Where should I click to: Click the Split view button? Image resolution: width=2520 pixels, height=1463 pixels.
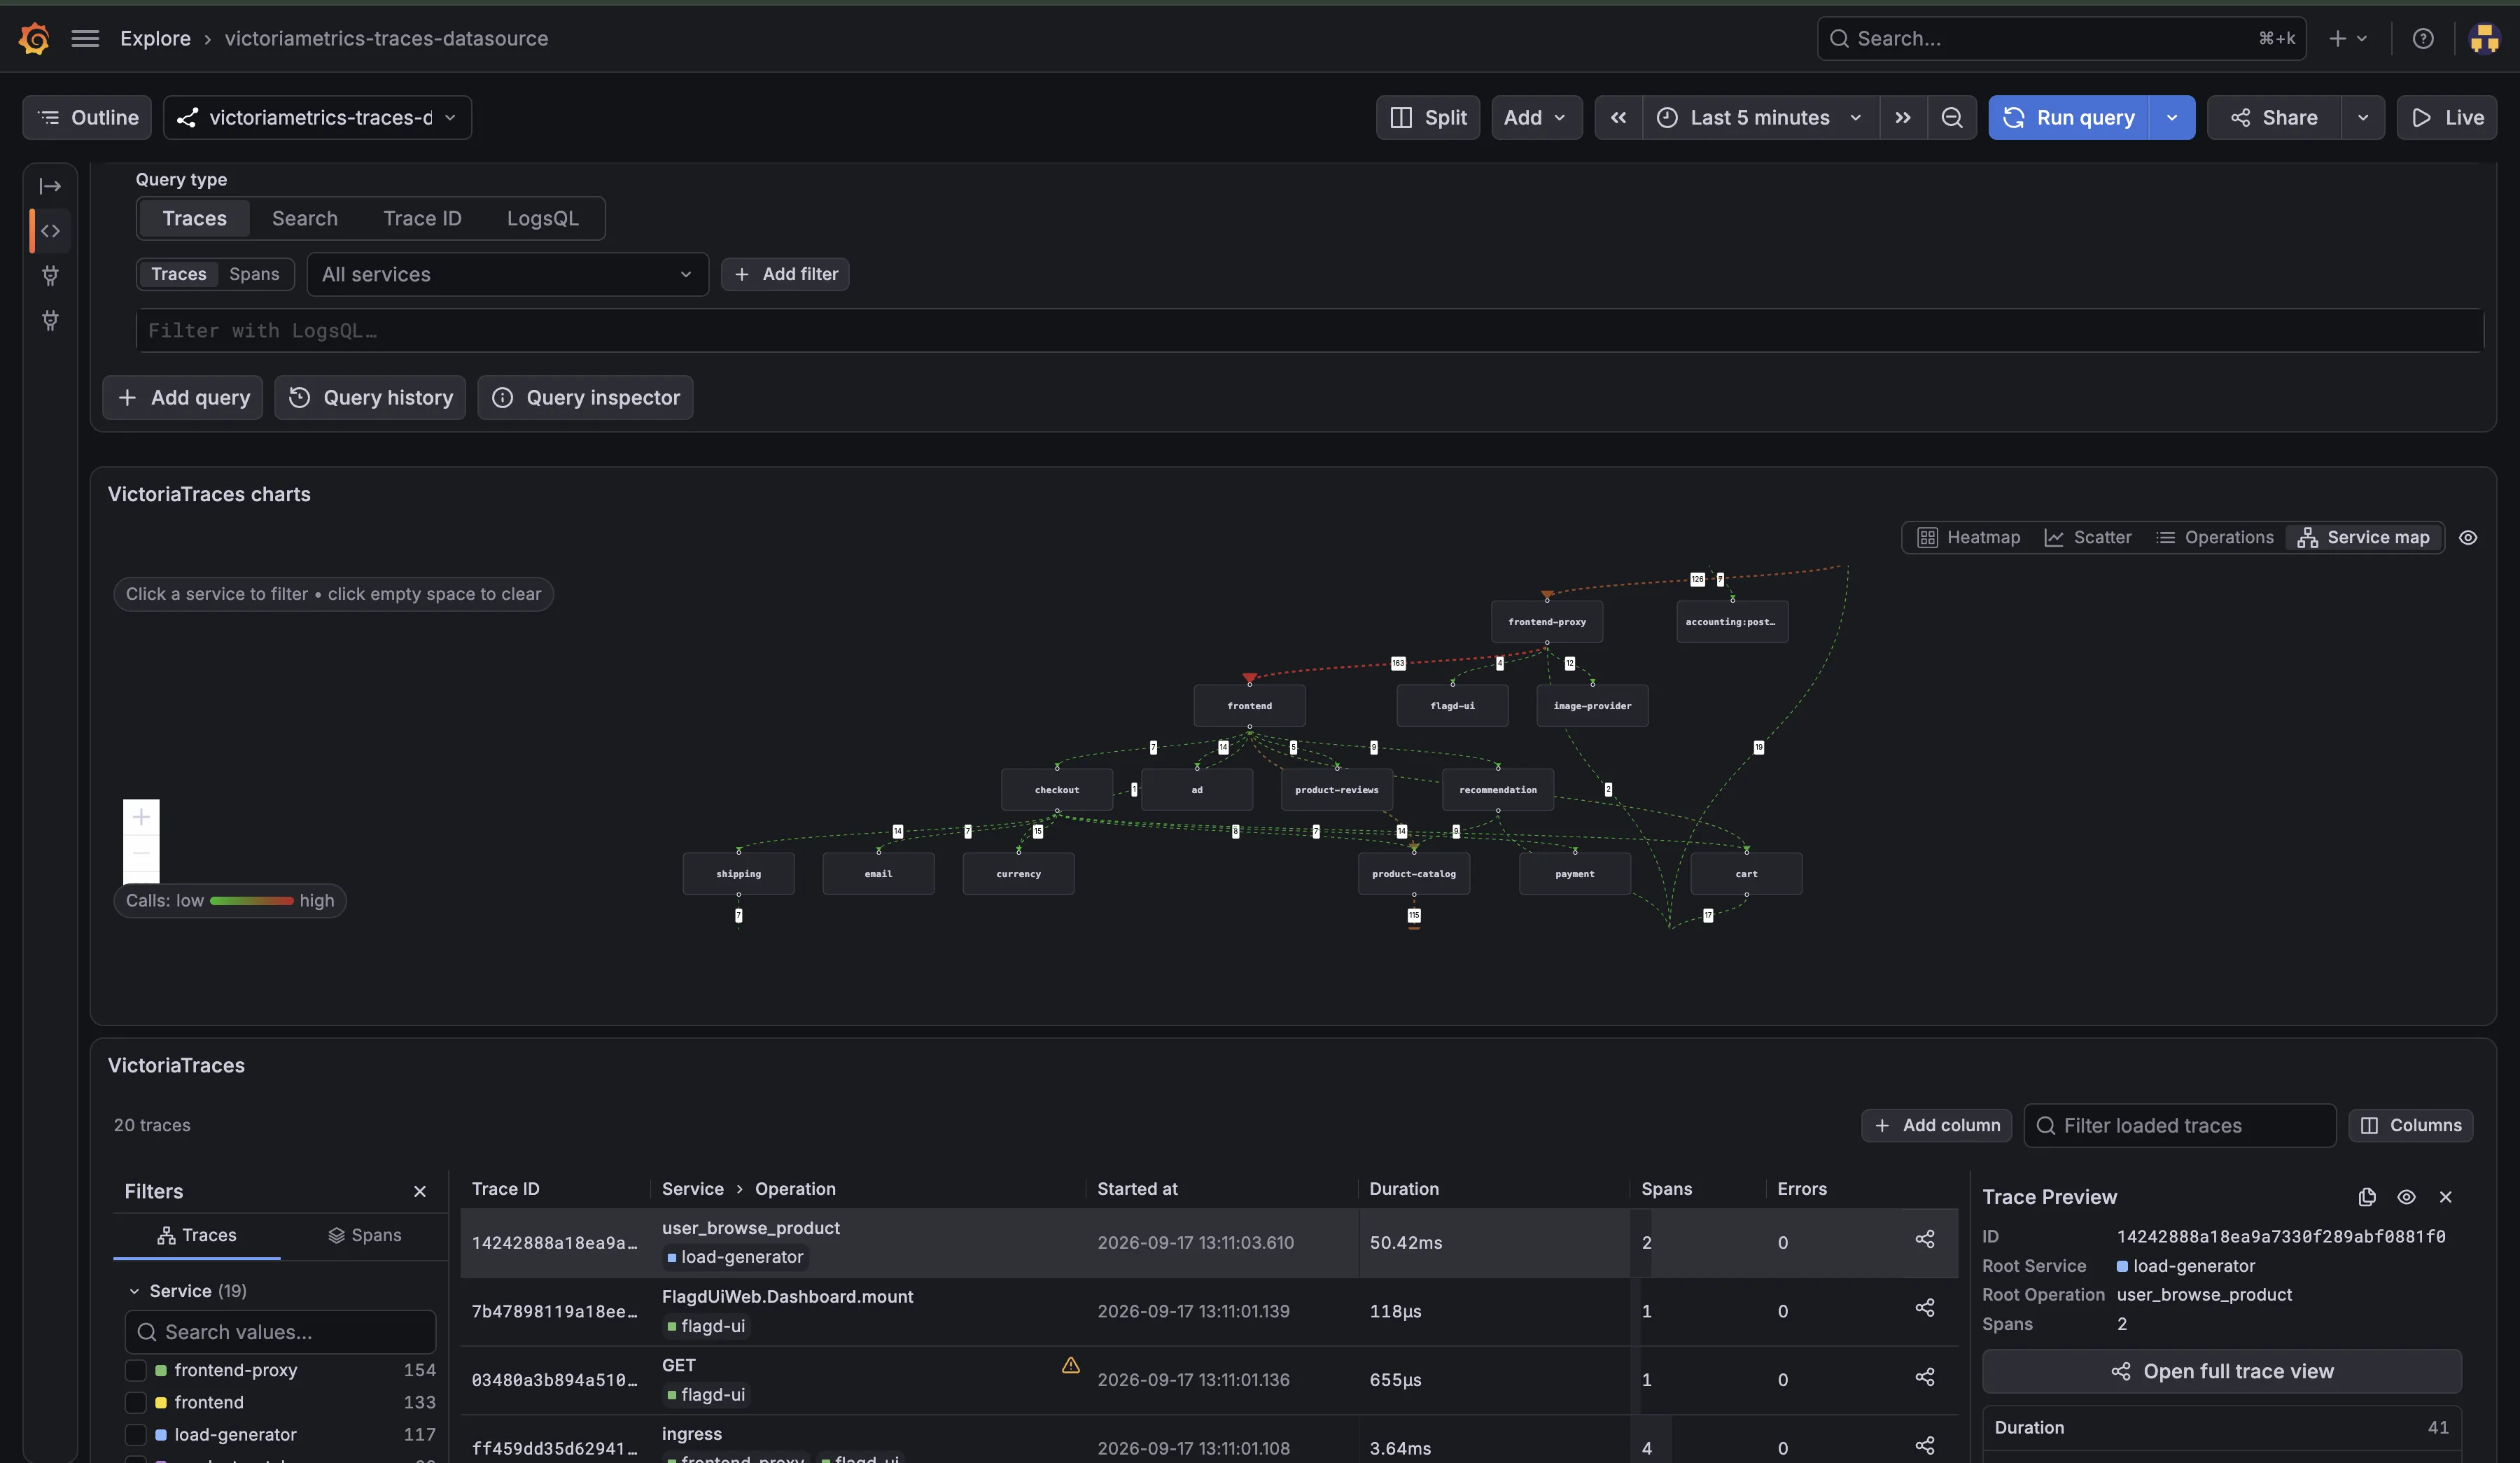click(1428, 117)
